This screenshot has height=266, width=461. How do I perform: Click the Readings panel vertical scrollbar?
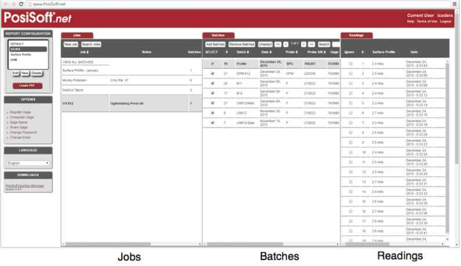tap(447, 145)
